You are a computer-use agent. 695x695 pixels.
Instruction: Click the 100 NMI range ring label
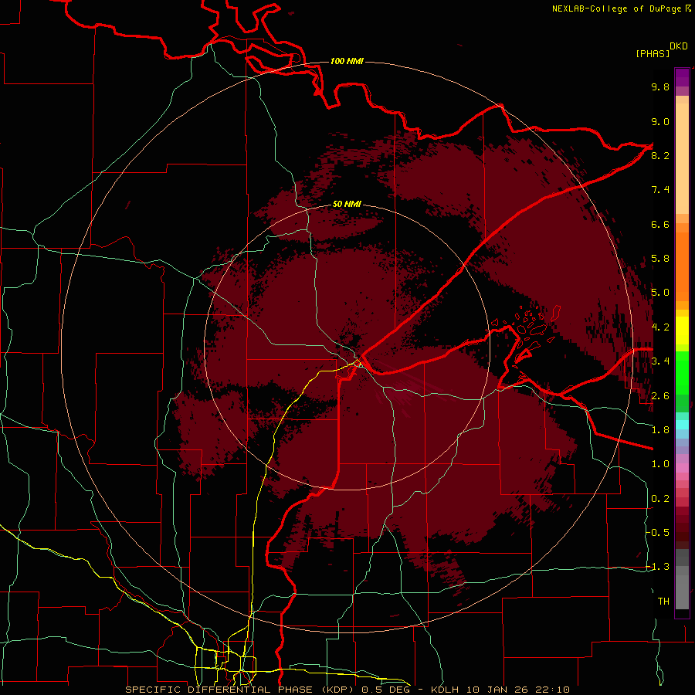[x=347, y=61]
